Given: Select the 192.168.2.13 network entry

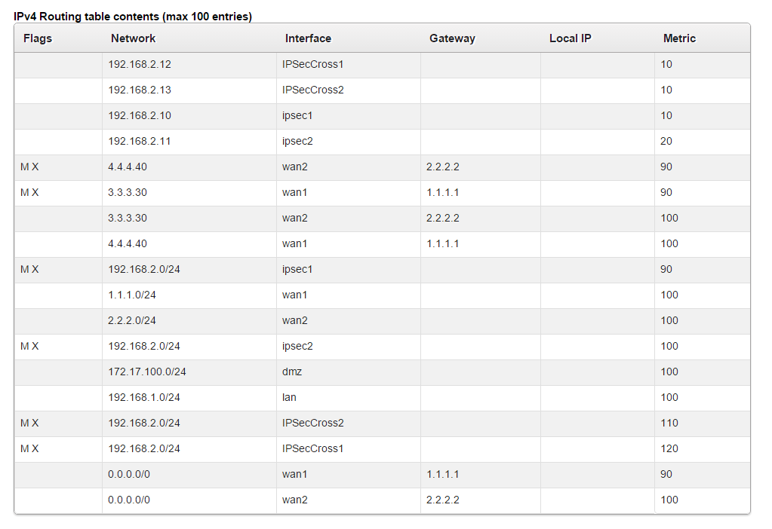Looking at the screenshot, I should coord(140,90).
